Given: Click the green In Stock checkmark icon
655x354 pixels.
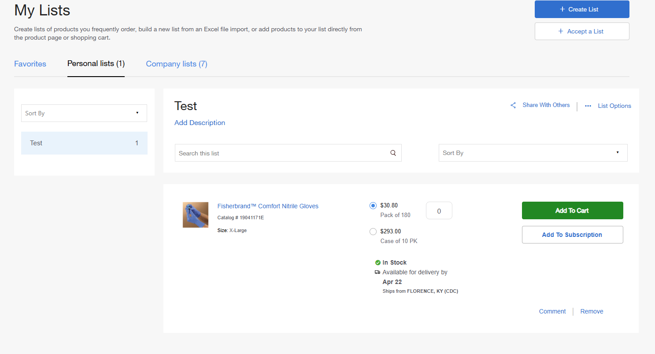Looking at the screenshot, I should coord(378,262).
